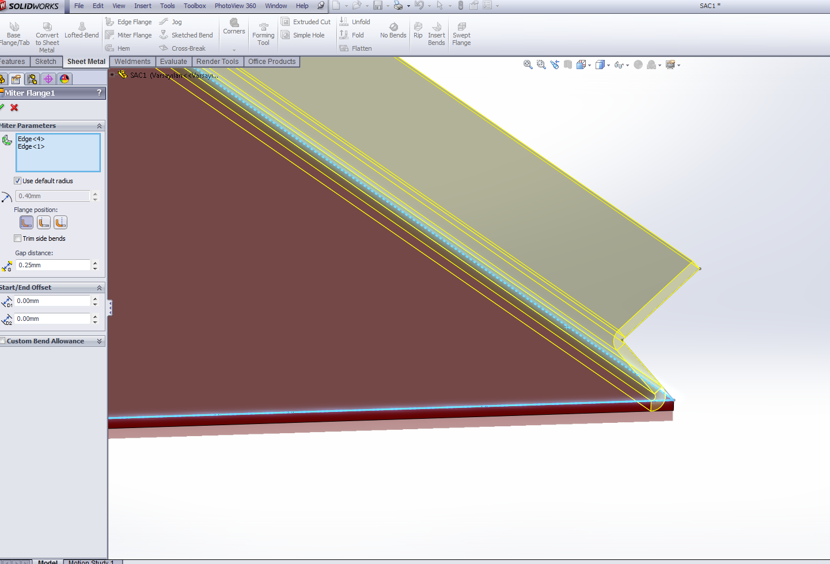This screenshot has height=564, width=830.
Task: Open the PropertyManager tab icon
Action: (16, 79)
